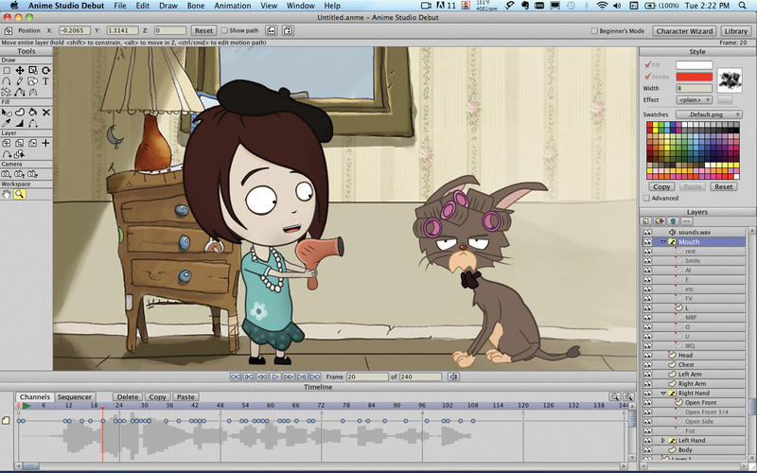The image size is (757, 473).
Task: Open the Swatches .Default.png dropdown
Action: 709,114
